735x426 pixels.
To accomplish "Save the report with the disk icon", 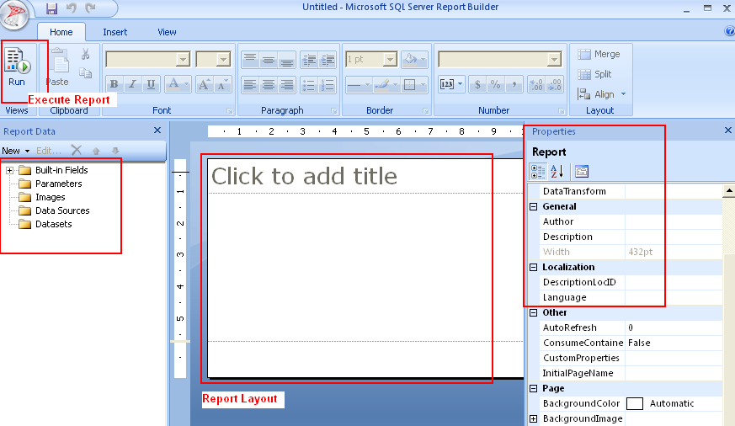I will 51,8.
